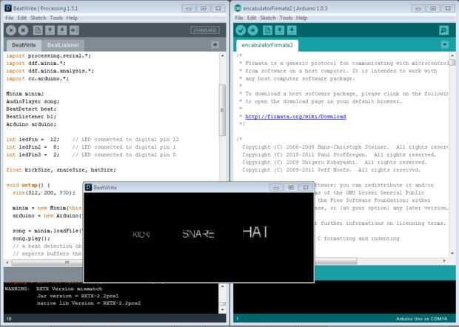Click Jeff Hoefs copyright line in Arduino

pos(331,169)
